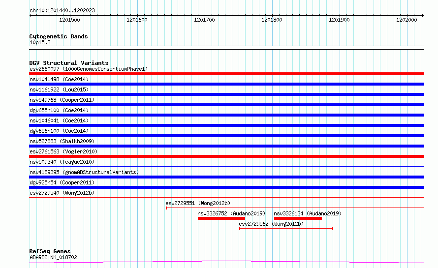Click the ruler at position 1202000
This screenshot has width=438, height=268.
pyautogui.click(x=407, y=20)
